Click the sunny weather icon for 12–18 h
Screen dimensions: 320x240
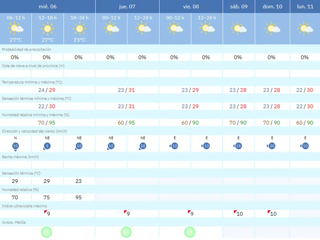[x=48, y=29]
